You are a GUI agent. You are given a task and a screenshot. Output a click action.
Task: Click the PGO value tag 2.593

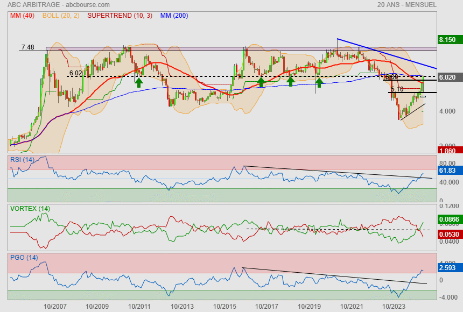(447, 267)
